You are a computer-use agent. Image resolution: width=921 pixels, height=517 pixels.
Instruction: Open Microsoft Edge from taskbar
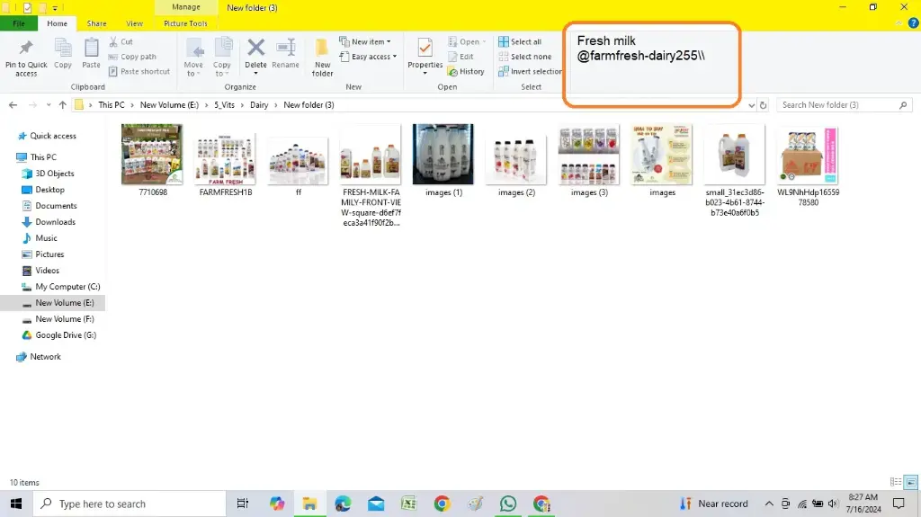pyautogui.click(x=343, y=504)
